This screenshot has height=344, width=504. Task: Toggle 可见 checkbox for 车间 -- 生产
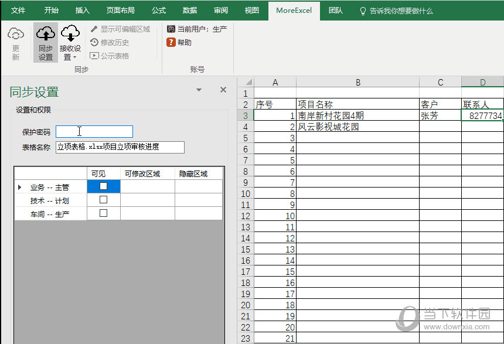click(104, 213)
